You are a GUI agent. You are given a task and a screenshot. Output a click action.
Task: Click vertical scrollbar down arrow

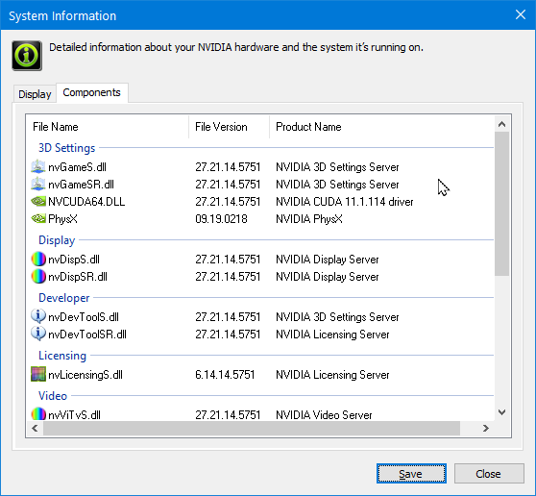point(501,412)
